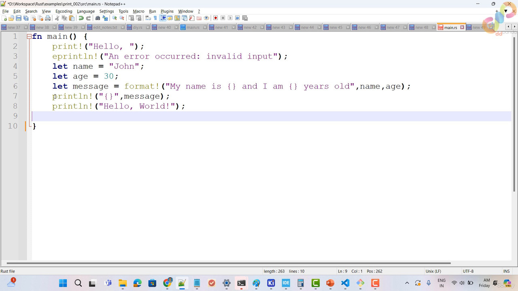Toggle INS insert mode in status bar

click(x=506, y=271)
